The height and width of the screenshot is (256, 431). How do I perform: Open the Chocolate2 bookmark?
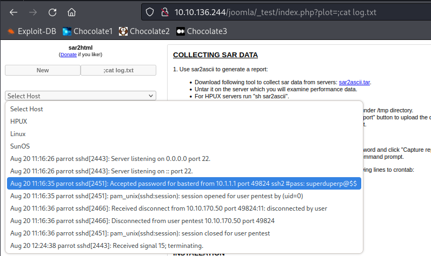tap(144, 31)
